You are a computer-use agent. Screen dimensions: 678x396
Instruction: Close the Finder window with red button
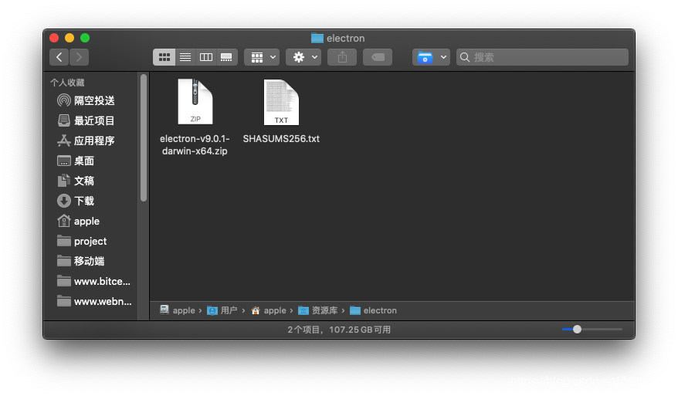click(x=54, y=38)
